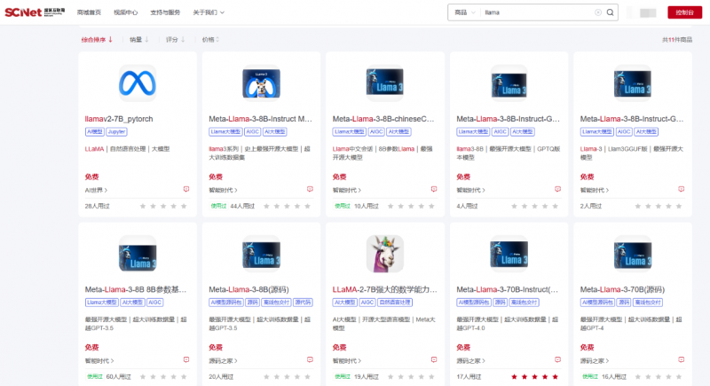Open chat icon on Meta-Llama-3-8B(源码) card
710x386 pixels.
310,359
